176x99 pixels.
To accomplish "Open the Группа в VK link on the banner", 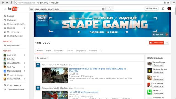I will (158, 35).
